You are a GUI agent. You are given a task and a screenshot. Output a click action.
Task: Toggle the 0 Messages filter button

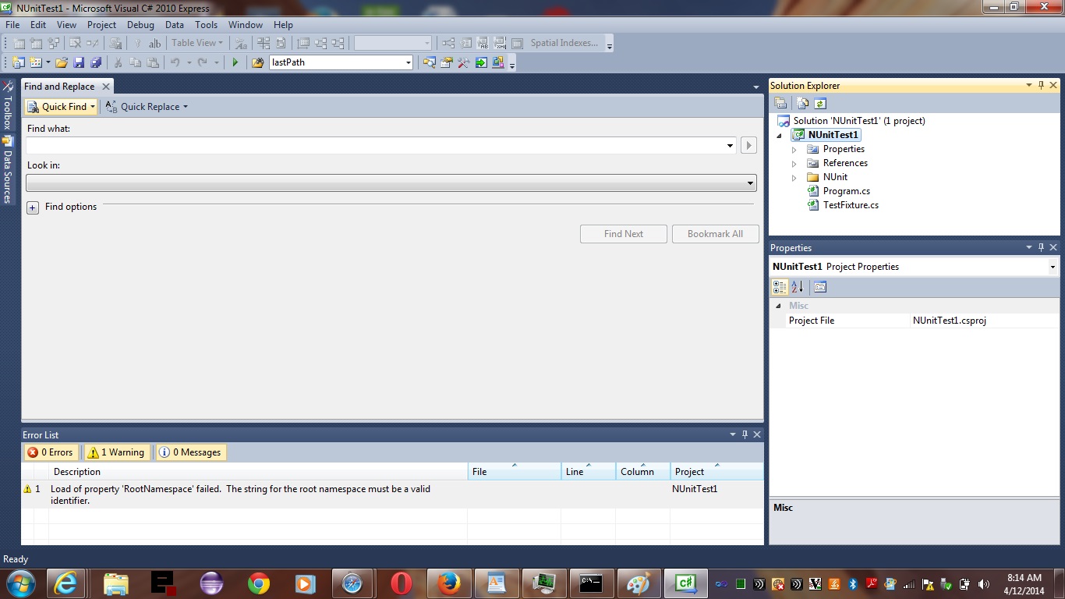pyautogui.click(x=190, y=452)
